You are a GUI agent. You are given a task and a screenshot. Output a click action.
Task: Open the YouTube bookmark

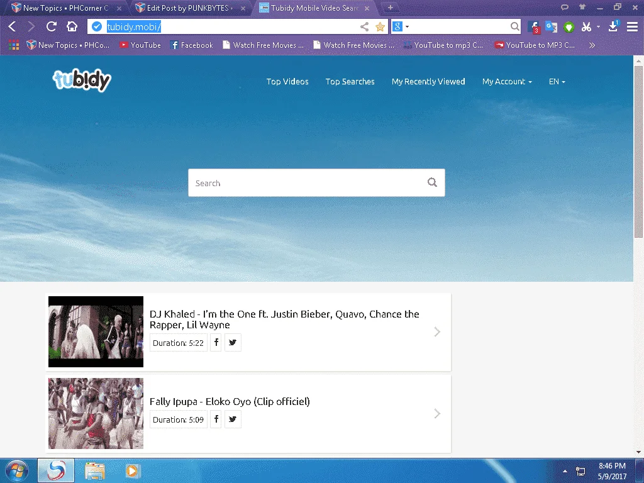pyautogui.click(x=140, y=45)
